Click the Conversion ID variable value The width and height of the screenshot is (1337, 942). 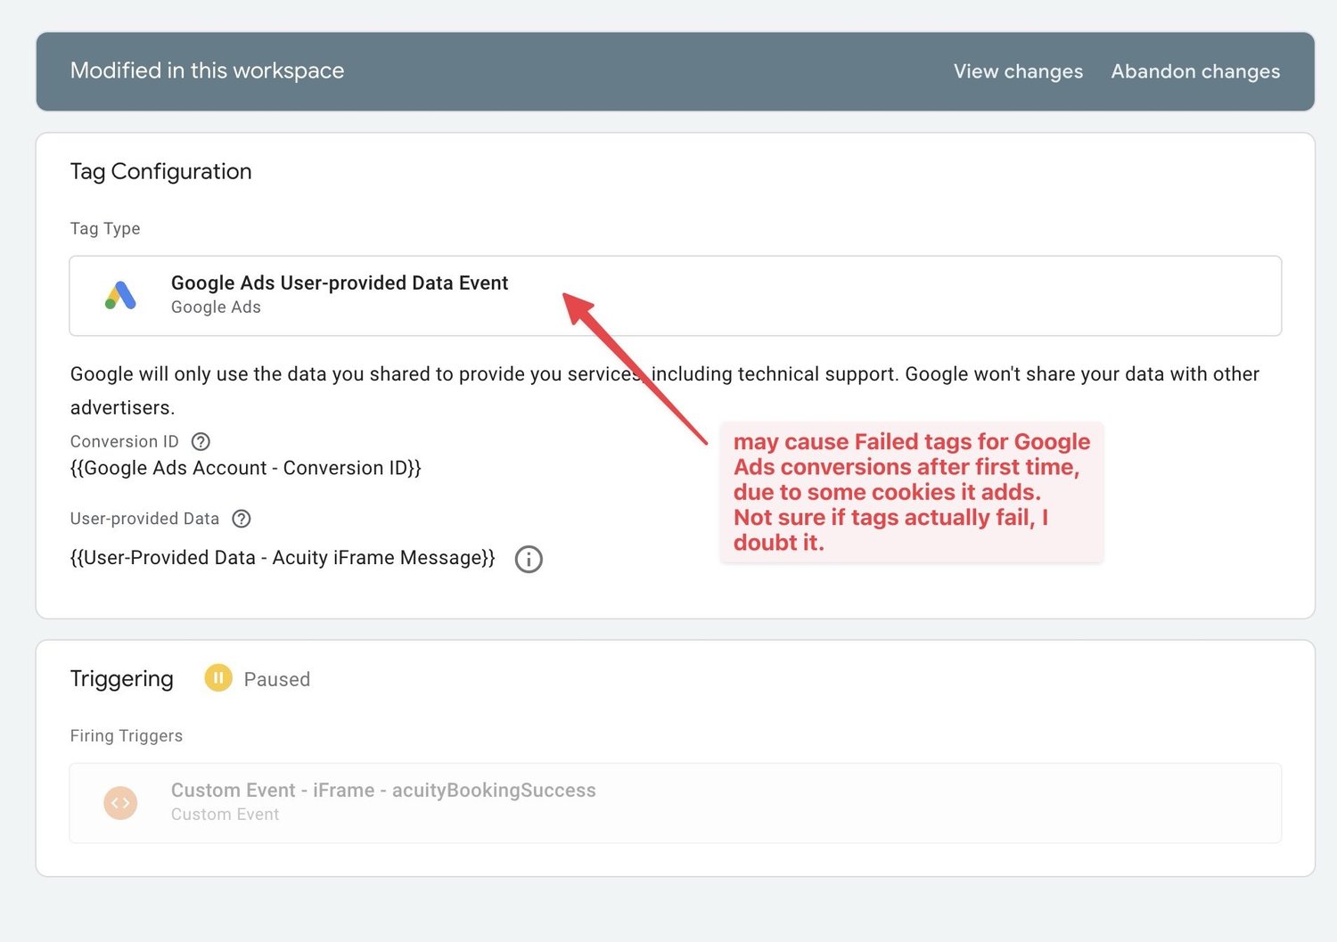coord(246,468)
